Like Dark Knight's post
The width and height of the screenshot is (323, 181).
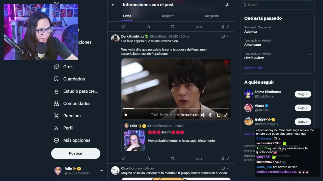click(x=173, y=159)
